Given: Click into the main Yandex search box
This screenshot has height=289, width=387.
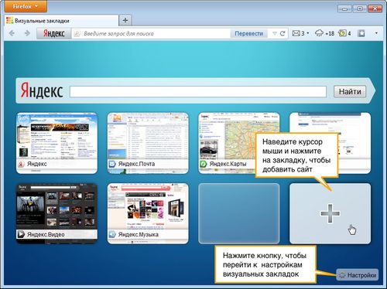Looking at the screenshot, I should [198, 92].
